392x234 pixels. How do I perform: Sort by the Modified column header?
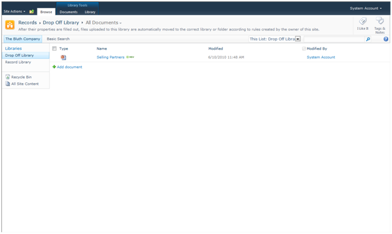215,49
